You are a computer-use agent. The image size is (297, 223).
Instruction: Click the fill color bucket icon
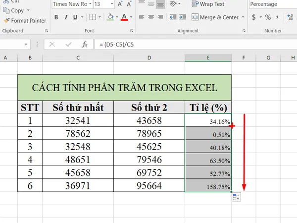click(110, 17)
